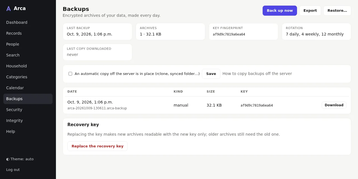Toggle the automatic off-server copy checkbox
Screen dimensions: 358x179
[70, 74]
